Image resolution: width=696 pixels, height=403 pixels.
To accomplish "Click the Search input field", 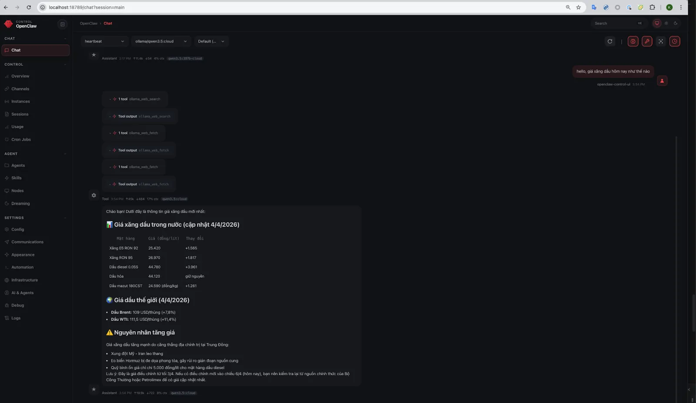I will tap(613, 23).
